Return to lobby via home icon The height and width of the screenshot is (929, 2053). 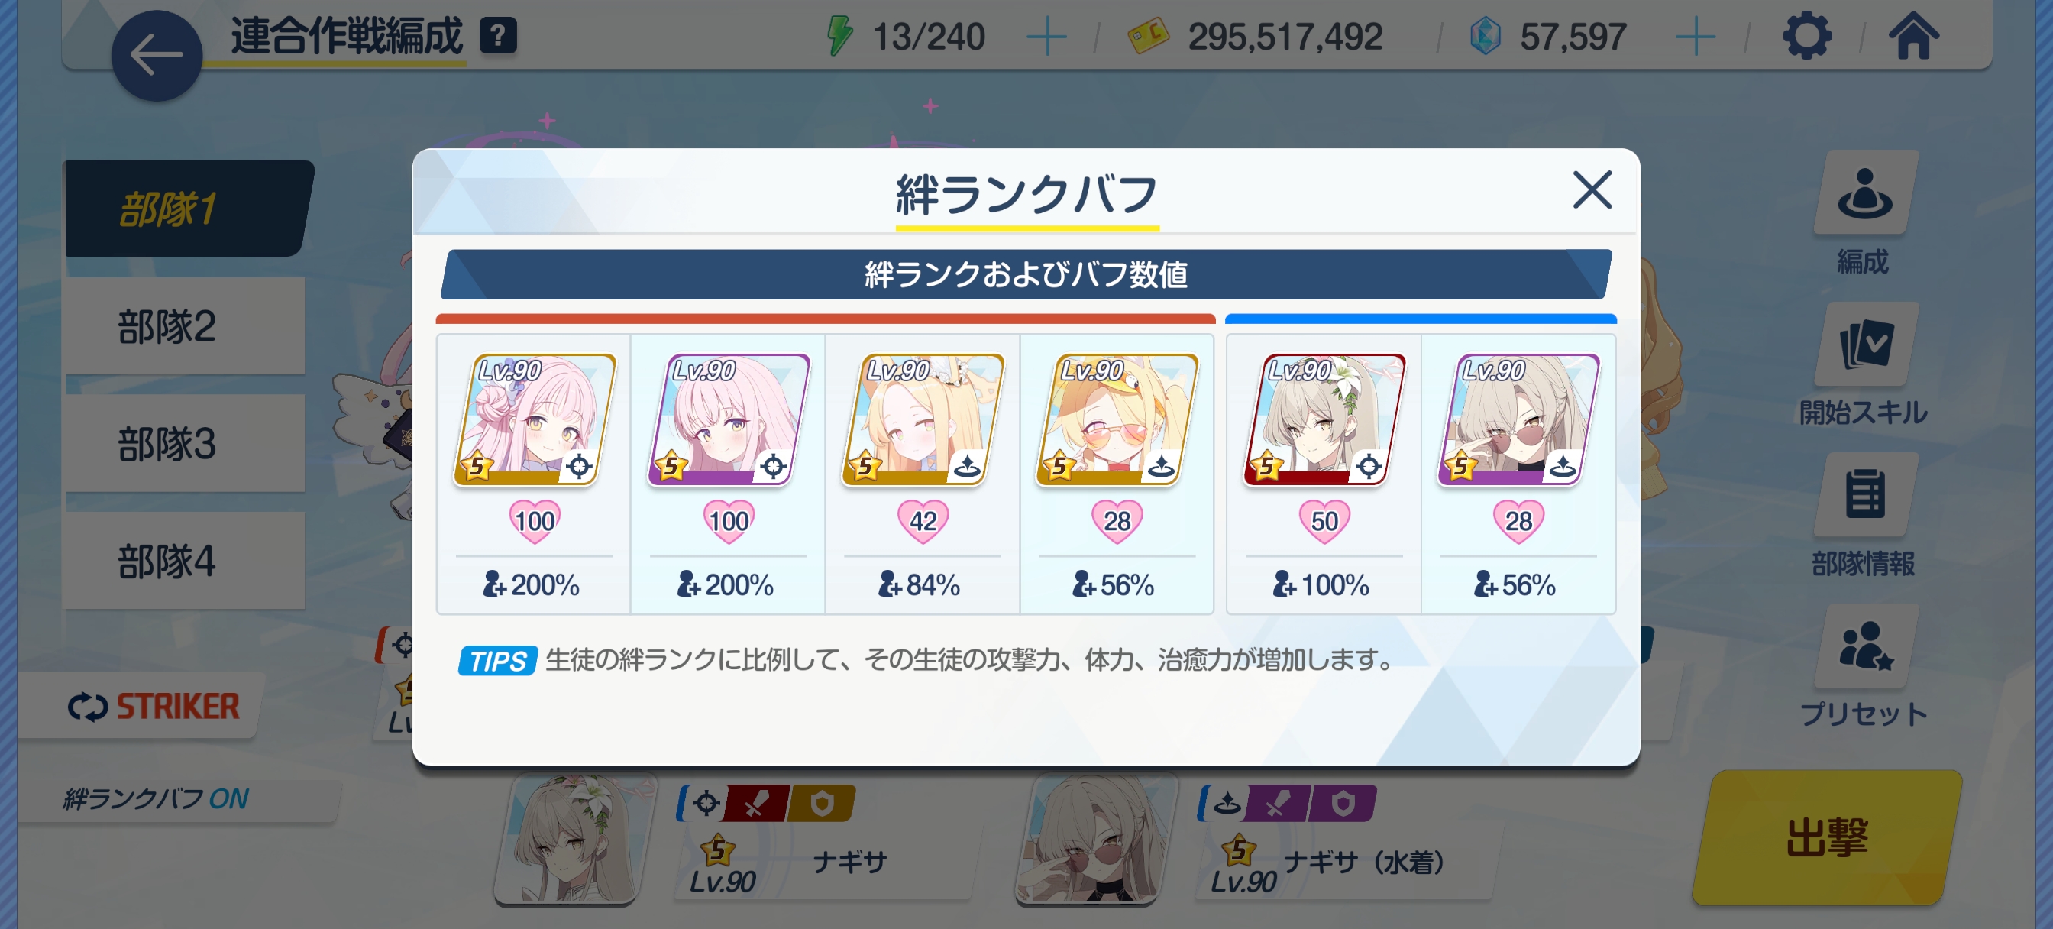[1912, 36]
